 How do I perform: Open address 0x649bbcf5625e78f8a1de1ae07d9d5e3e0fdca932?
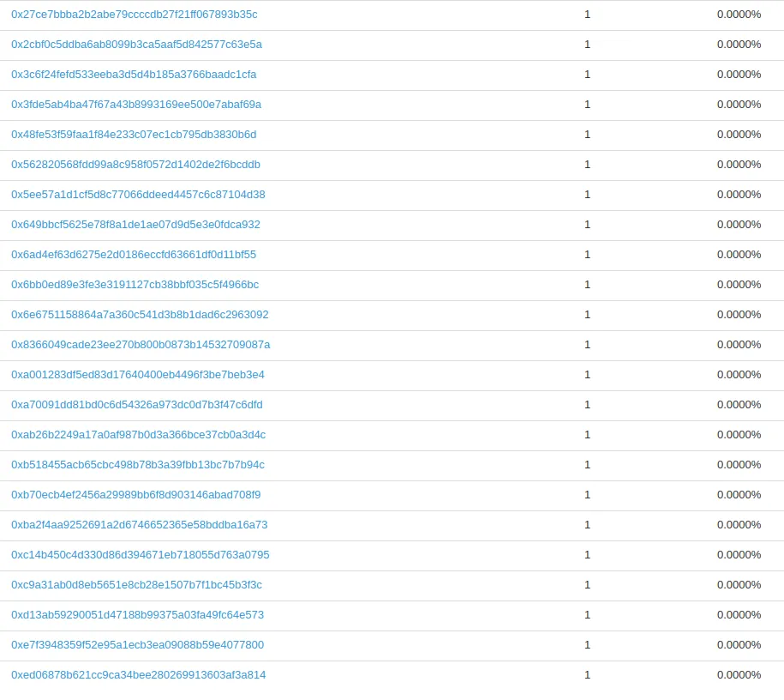135,225
